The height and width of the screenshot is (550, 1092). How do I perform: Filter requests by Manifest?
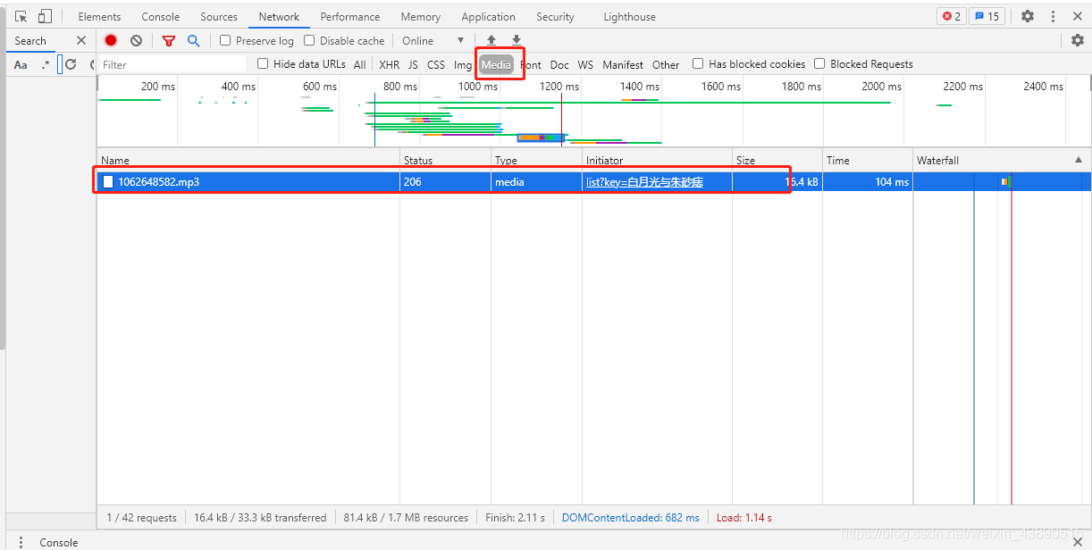(x=623, y=64)
